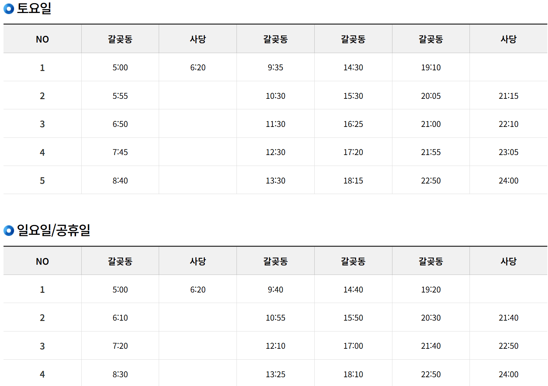Select the 14:30 time cell
The height and width of the screenshot is (386, 548).
tap(353, 67)
